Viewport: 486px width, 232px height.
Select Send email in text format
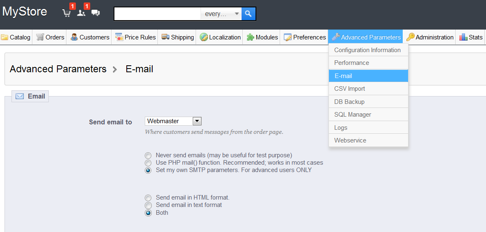click(148, 205)
